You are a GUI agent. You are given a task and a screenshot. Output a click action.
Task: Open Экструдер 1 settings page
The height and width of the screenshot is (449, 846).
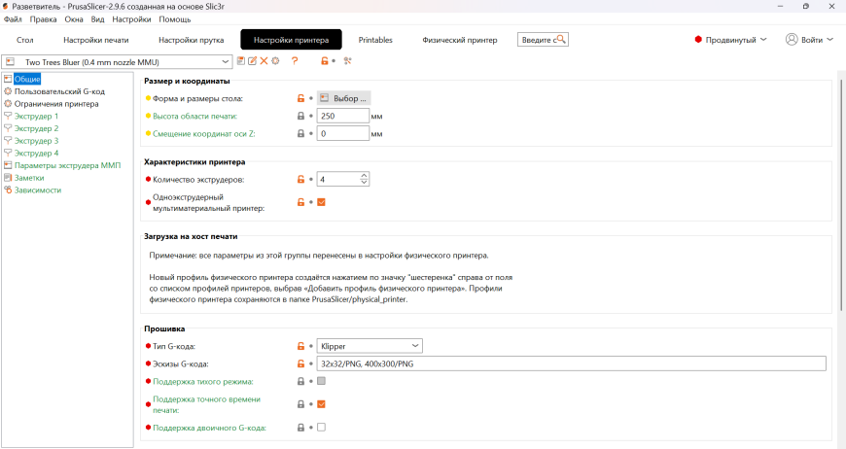click(36, 117)
